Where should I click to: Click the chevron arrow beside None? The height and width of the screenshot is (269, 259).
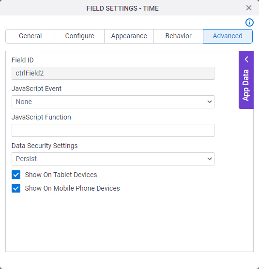coord(210,102)
